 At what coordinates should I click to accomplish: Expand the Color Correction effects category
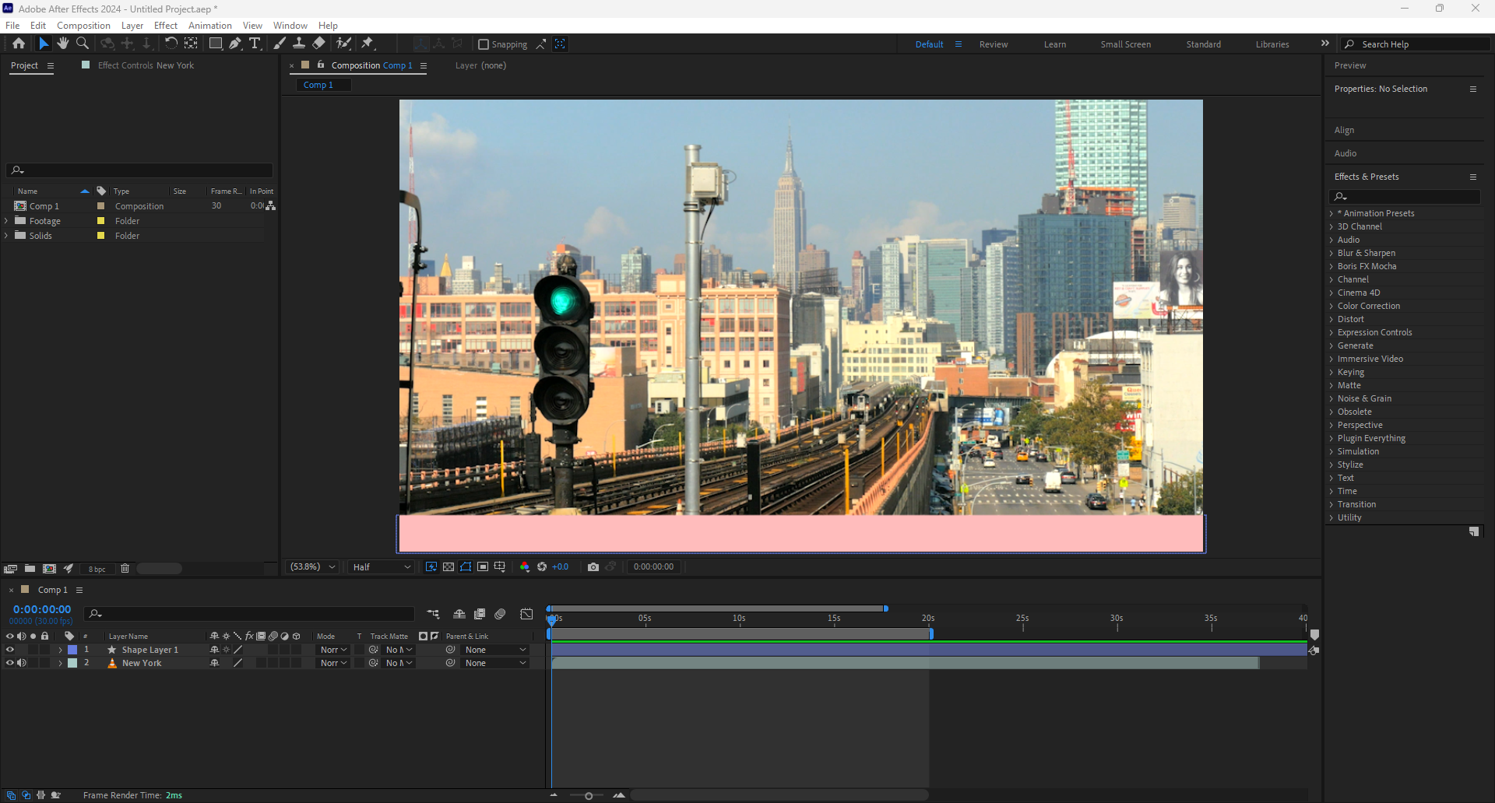coord(1331,306)
